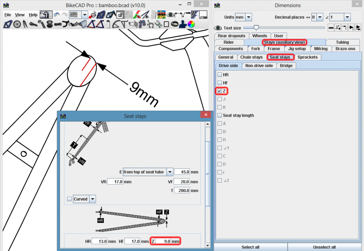Viewport: 364px width, 251px height.
Task: Click the Select all button
Action: (250, 247)
